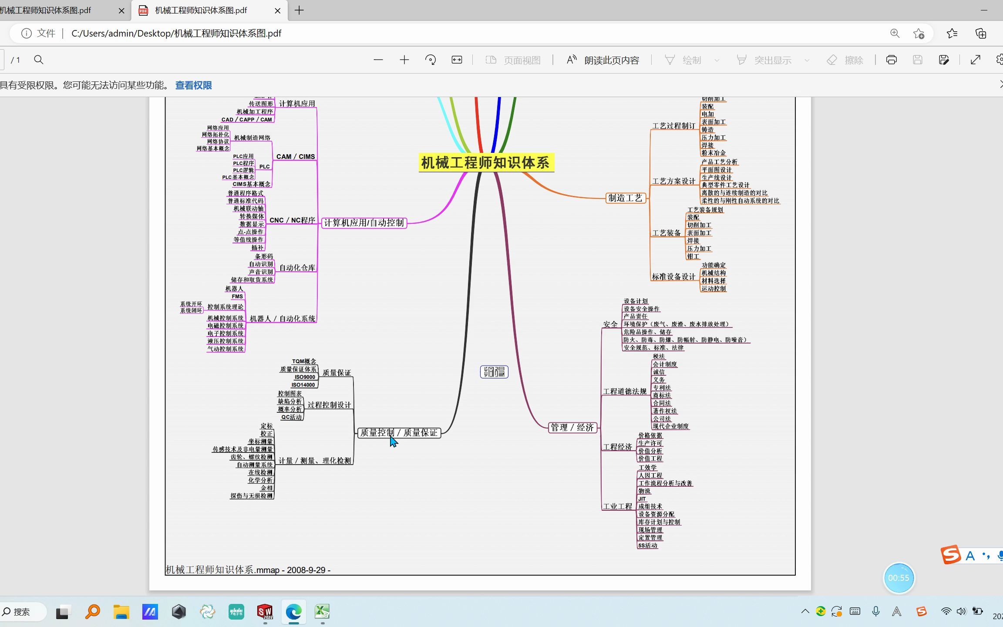The height and width of the screenshot is (627, 1003).
Task: Click the fit to width icon
Action: 456,60
